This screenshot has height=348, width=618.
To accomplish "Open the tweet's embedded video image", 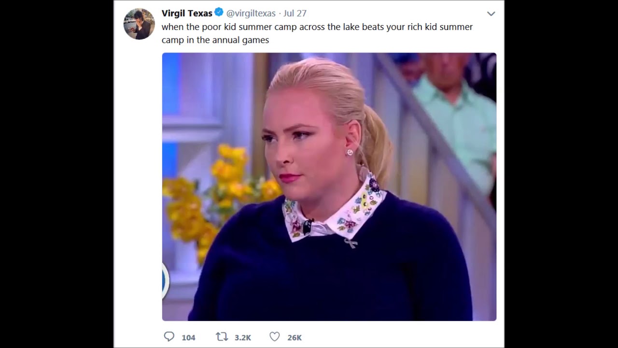I will [x=329, y=187].
